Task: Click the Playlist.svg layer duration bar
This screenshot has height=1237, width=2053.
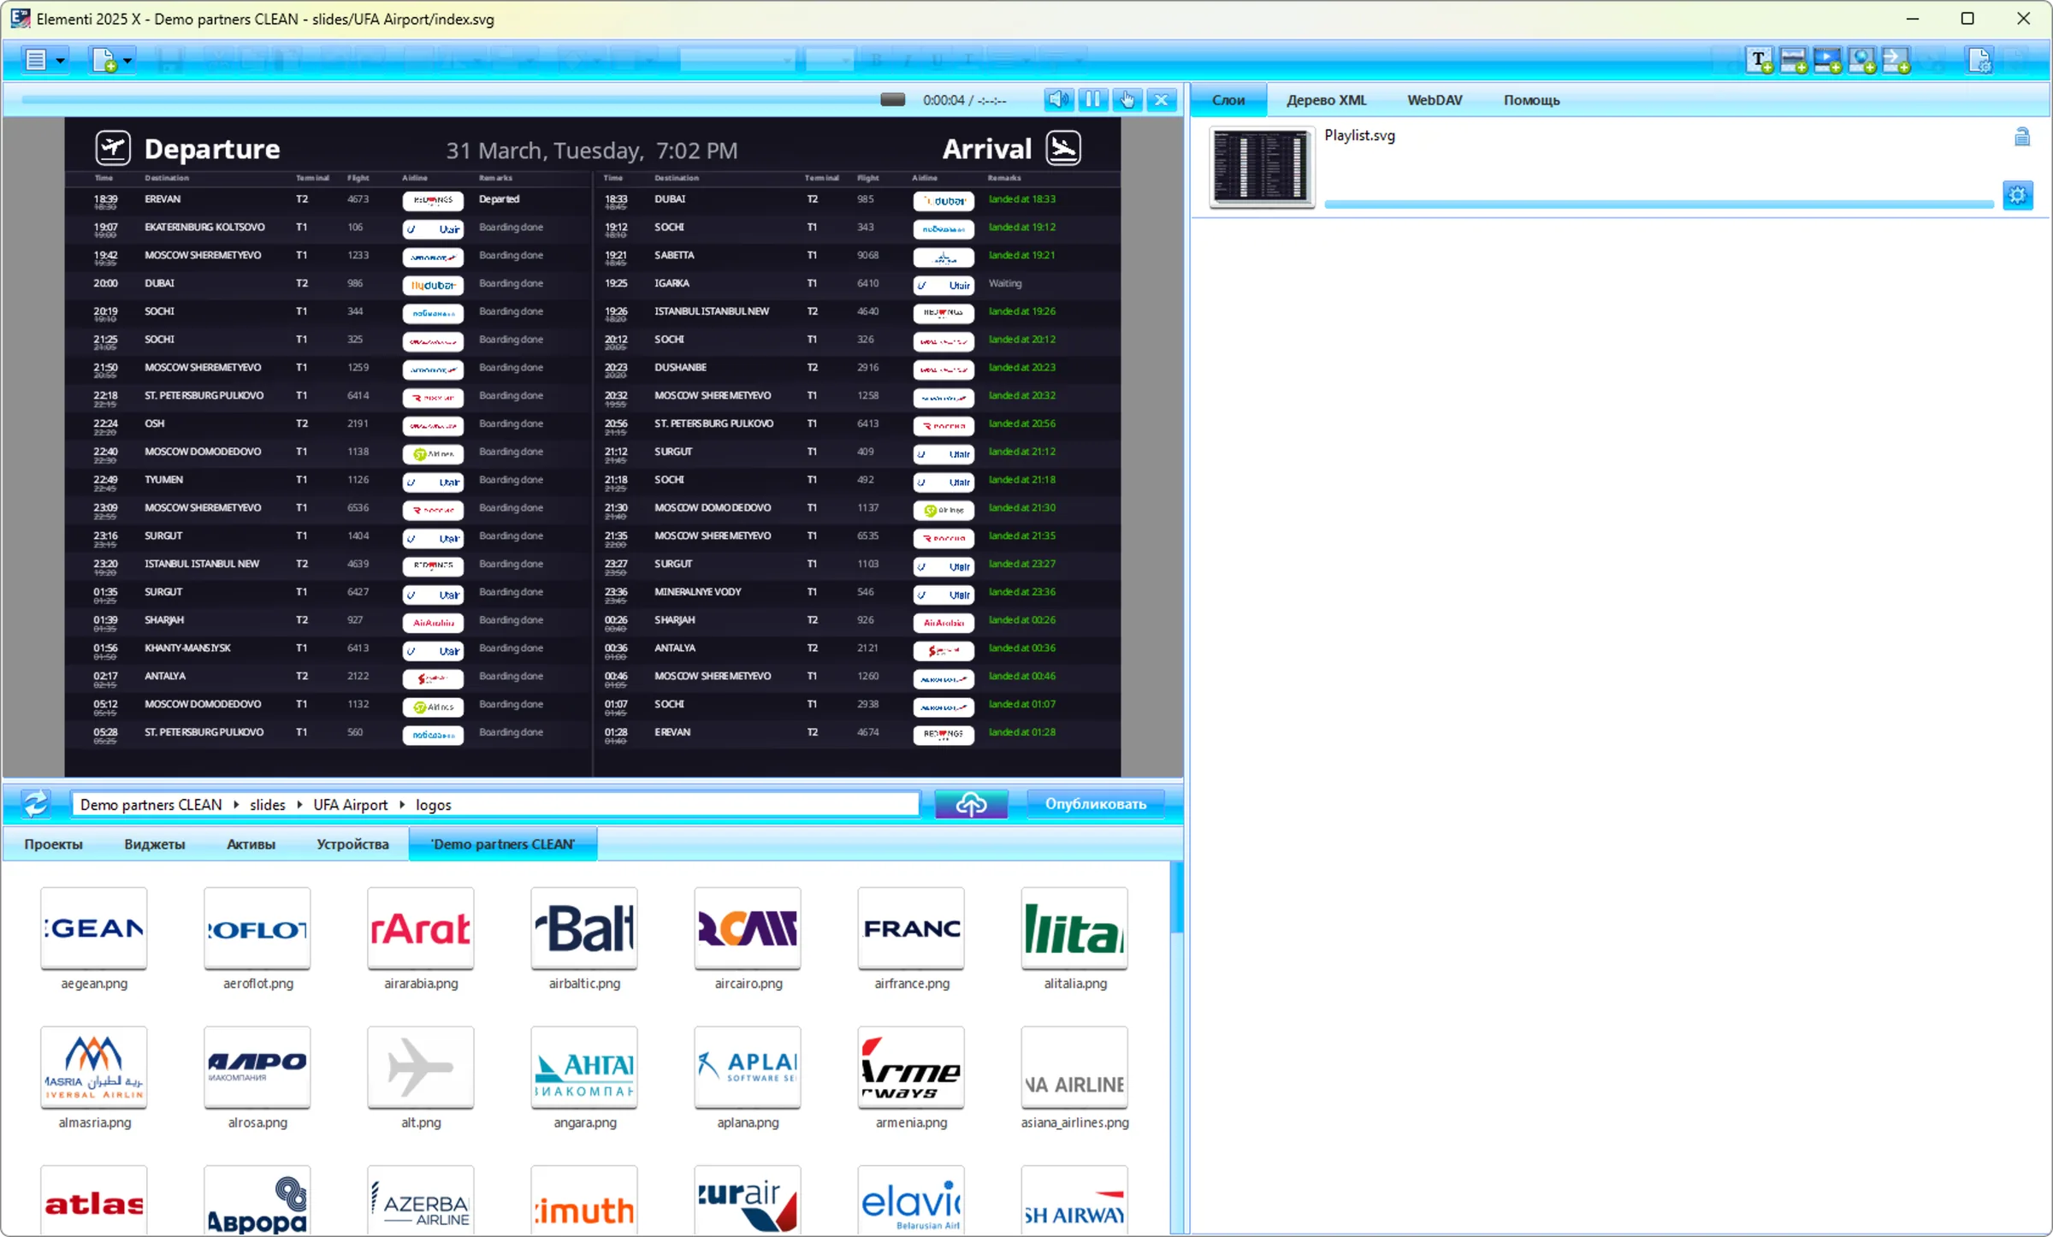Action: click(x=1659, y=204)
